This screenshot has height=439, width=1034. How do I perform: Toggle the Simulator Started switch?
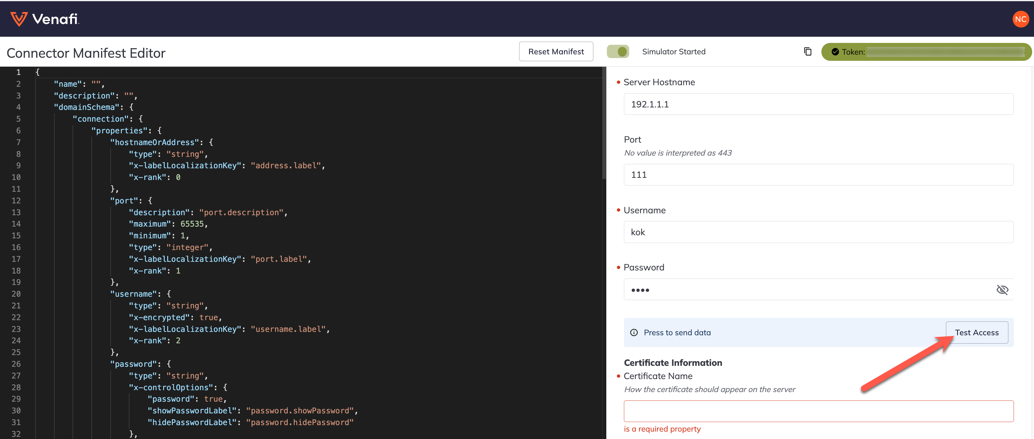(618, 52)
